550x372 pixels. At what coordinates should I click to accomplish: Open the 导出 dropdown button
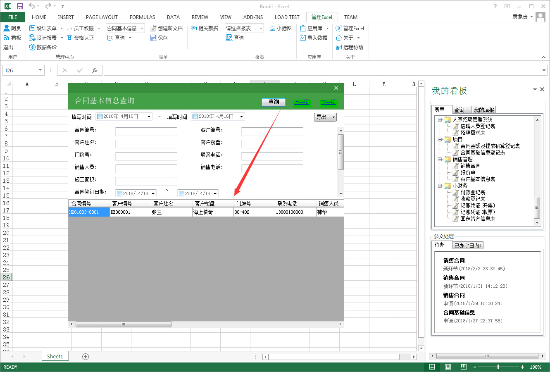(x=325, y=117)
